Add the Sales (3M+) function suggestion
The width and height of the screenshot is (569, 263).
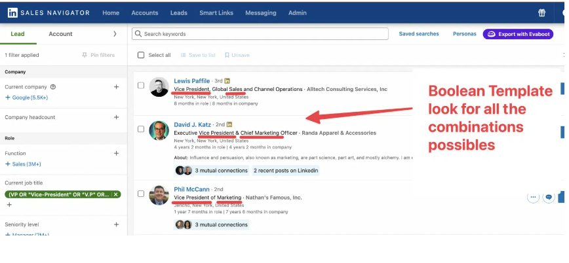coord(23,164)
